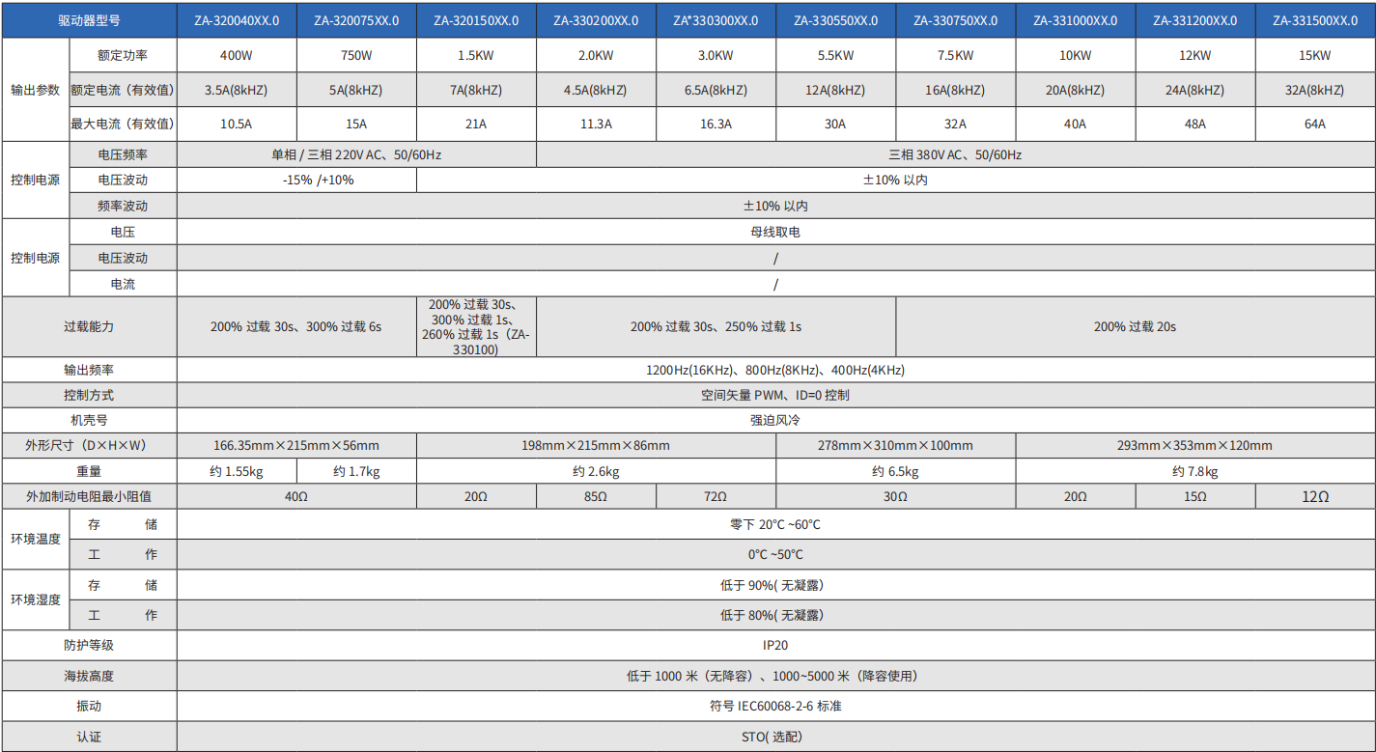The width and height of the screenshot is (1376, 752).
Task: Select the 64A maximum current cell
Action: point(1315,125)
